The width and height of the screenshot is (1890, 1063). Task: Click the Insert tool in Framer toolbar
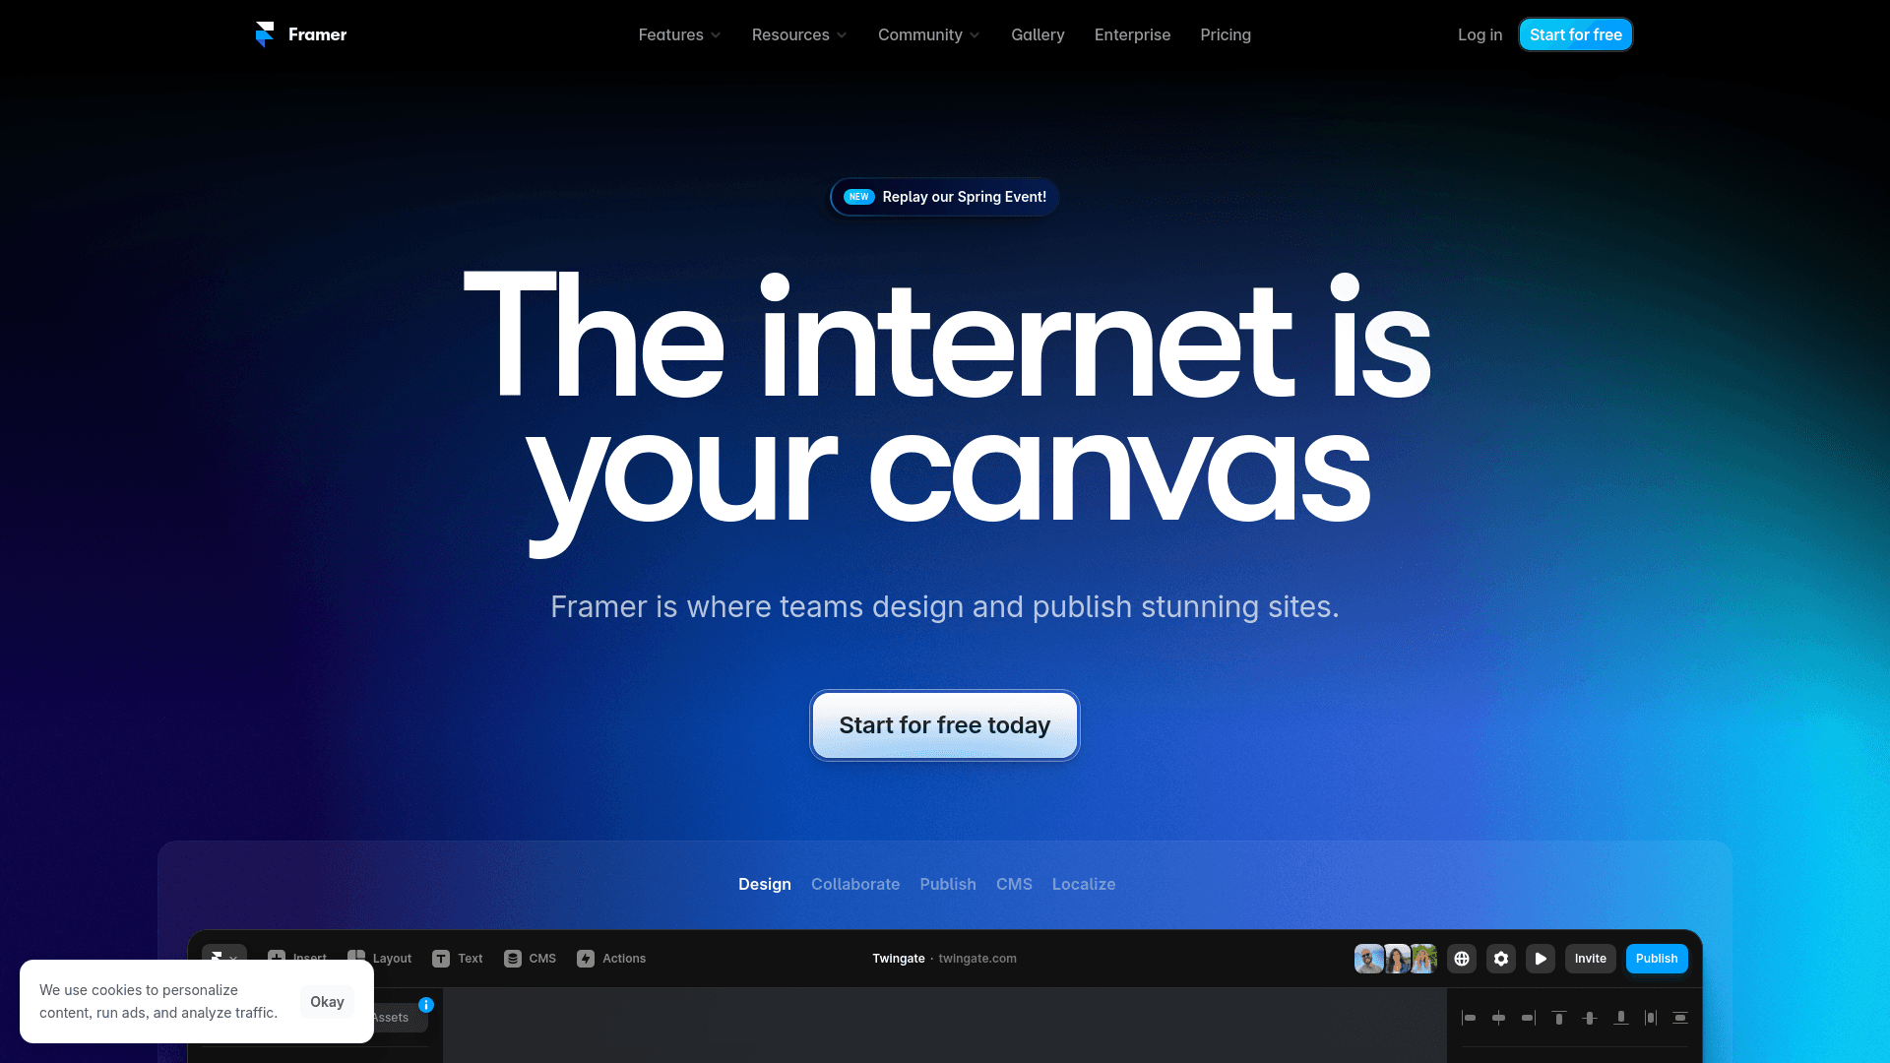pos(297,958)
